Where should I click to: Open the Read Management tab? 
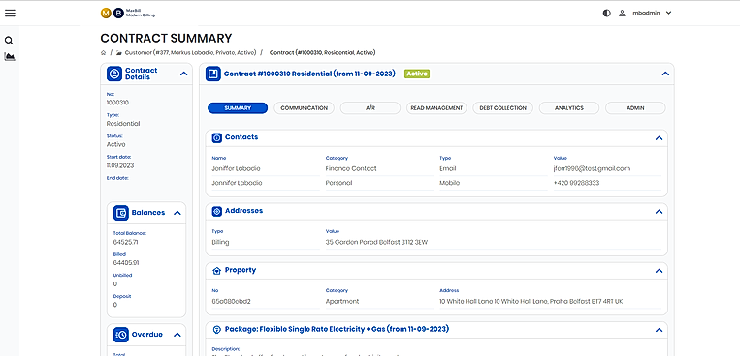click(436, 108)
